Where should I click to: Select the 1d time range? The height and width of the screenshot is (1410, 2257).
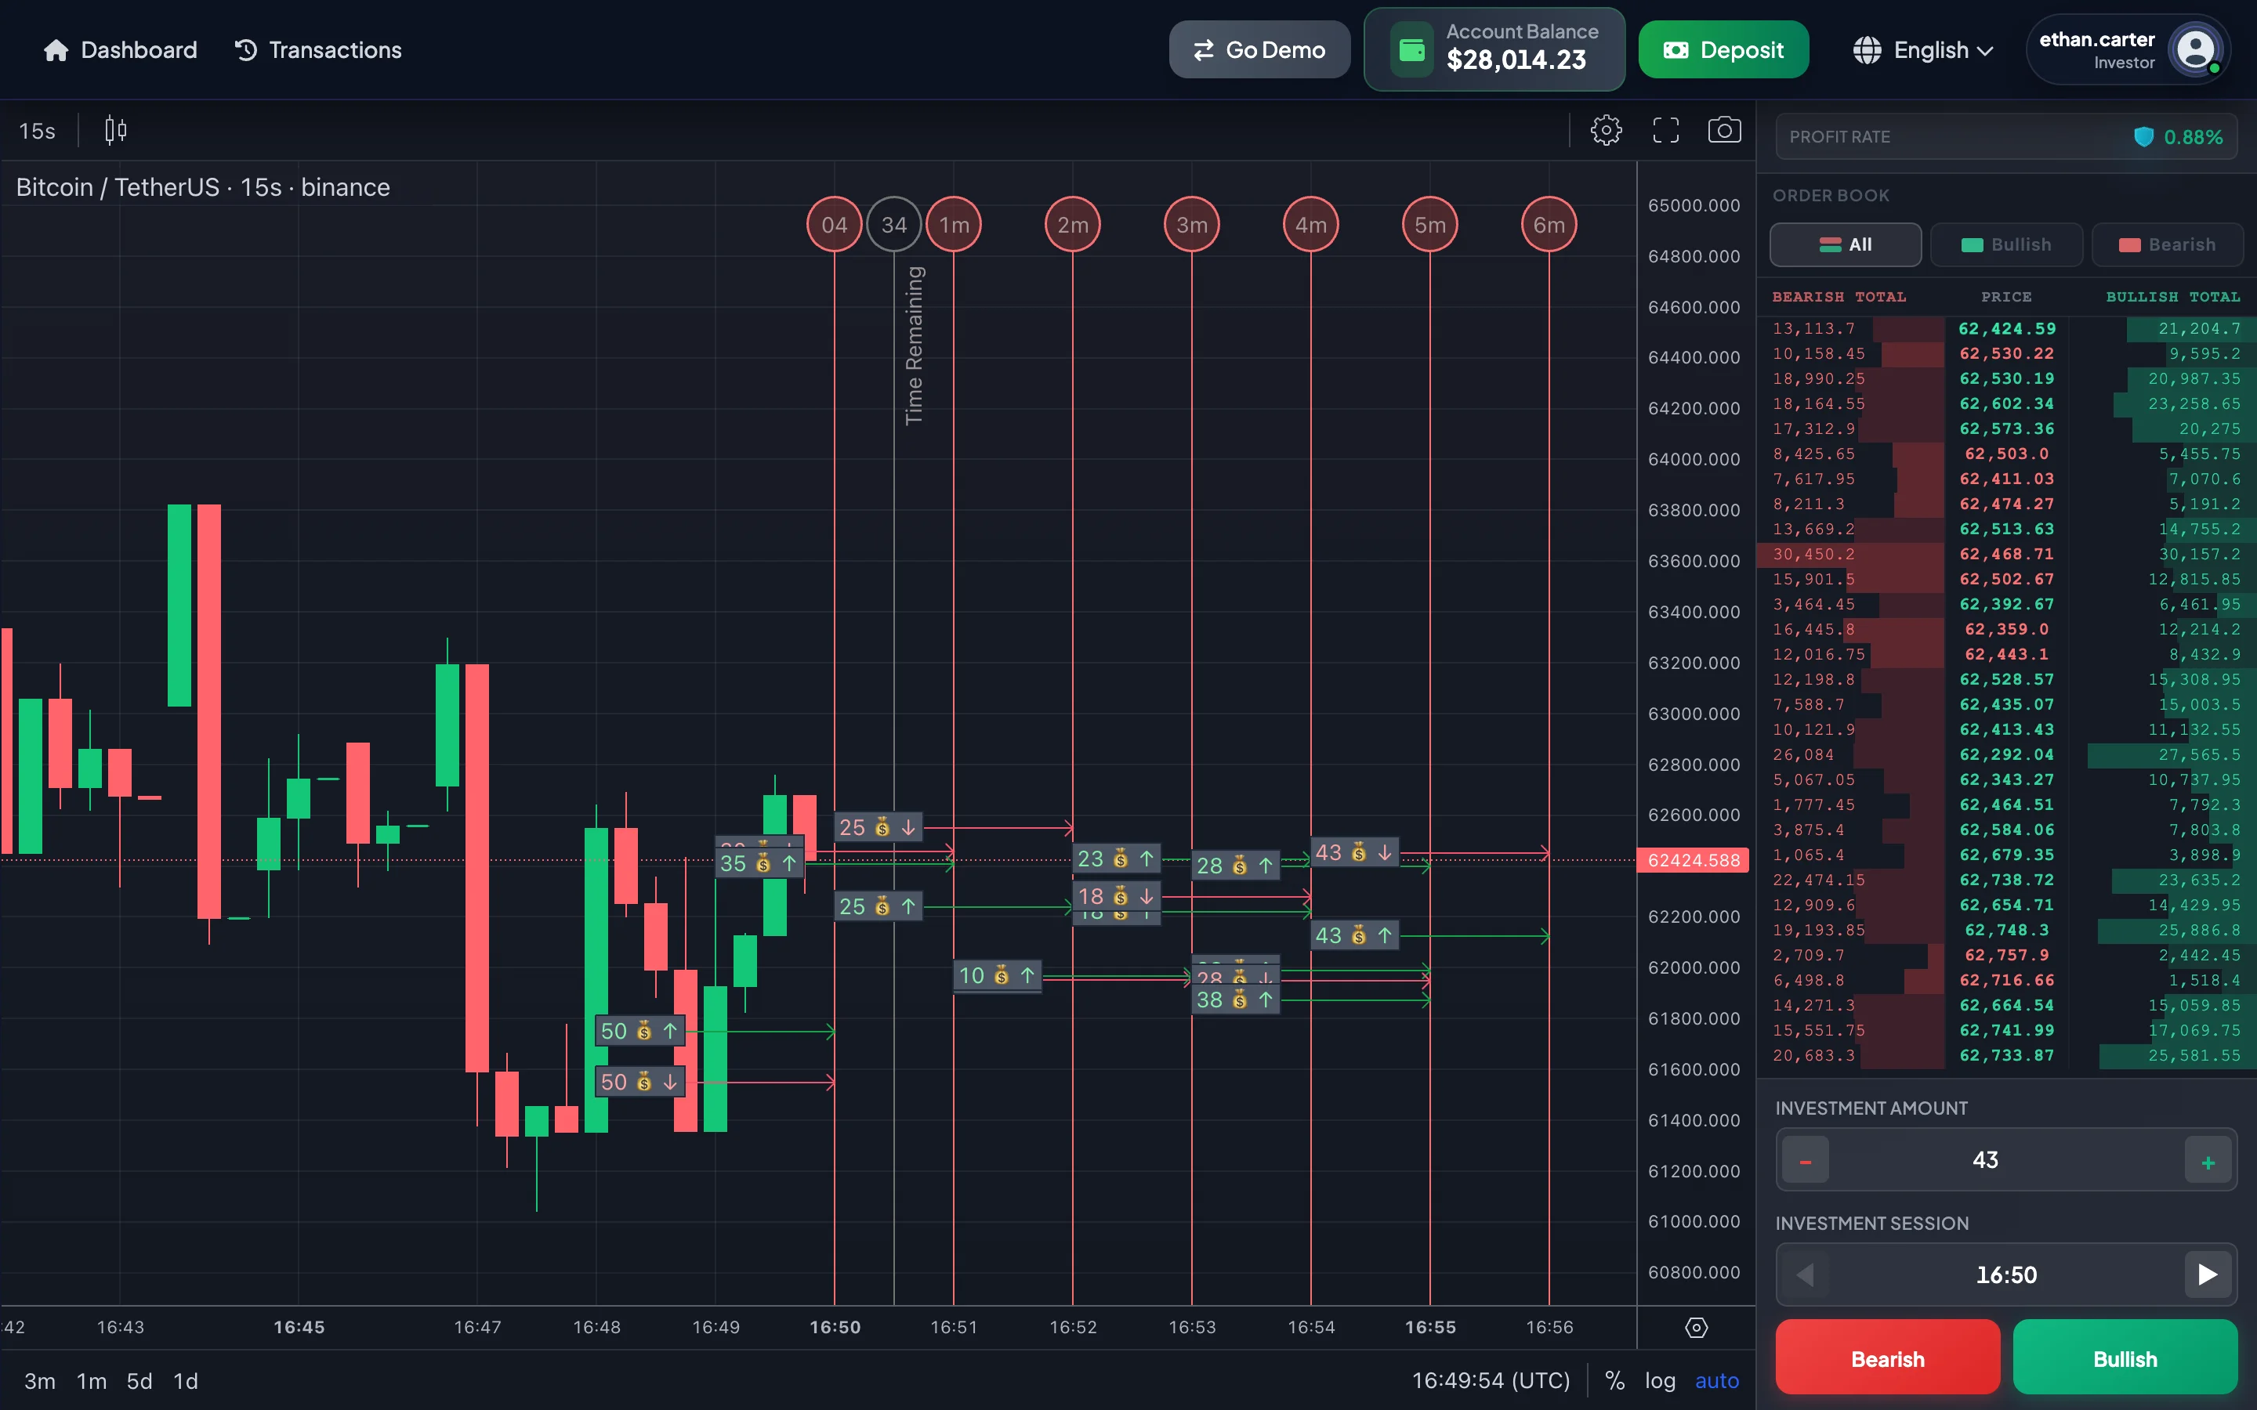click(186, 1381)
